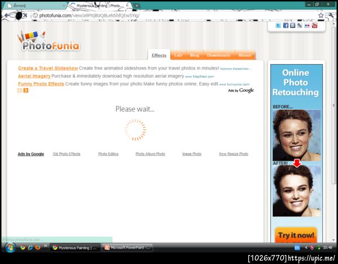Open the Old Photo Effects link
This screenshot has width=338, height=264.
point(66,154)
